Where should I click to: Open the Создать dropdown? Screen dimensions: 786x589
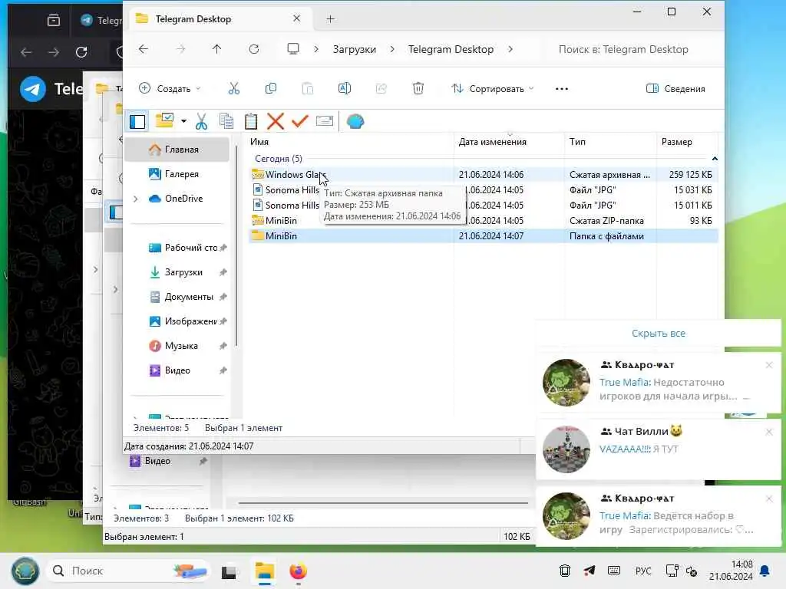click(170, 89)
